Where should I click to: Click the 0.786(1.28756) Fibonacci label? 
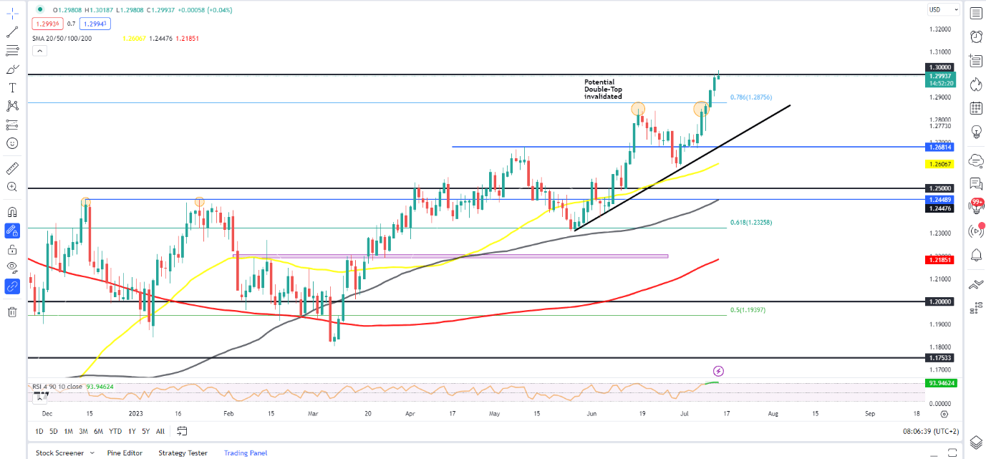pyautogui.click(x=751, y=97)
